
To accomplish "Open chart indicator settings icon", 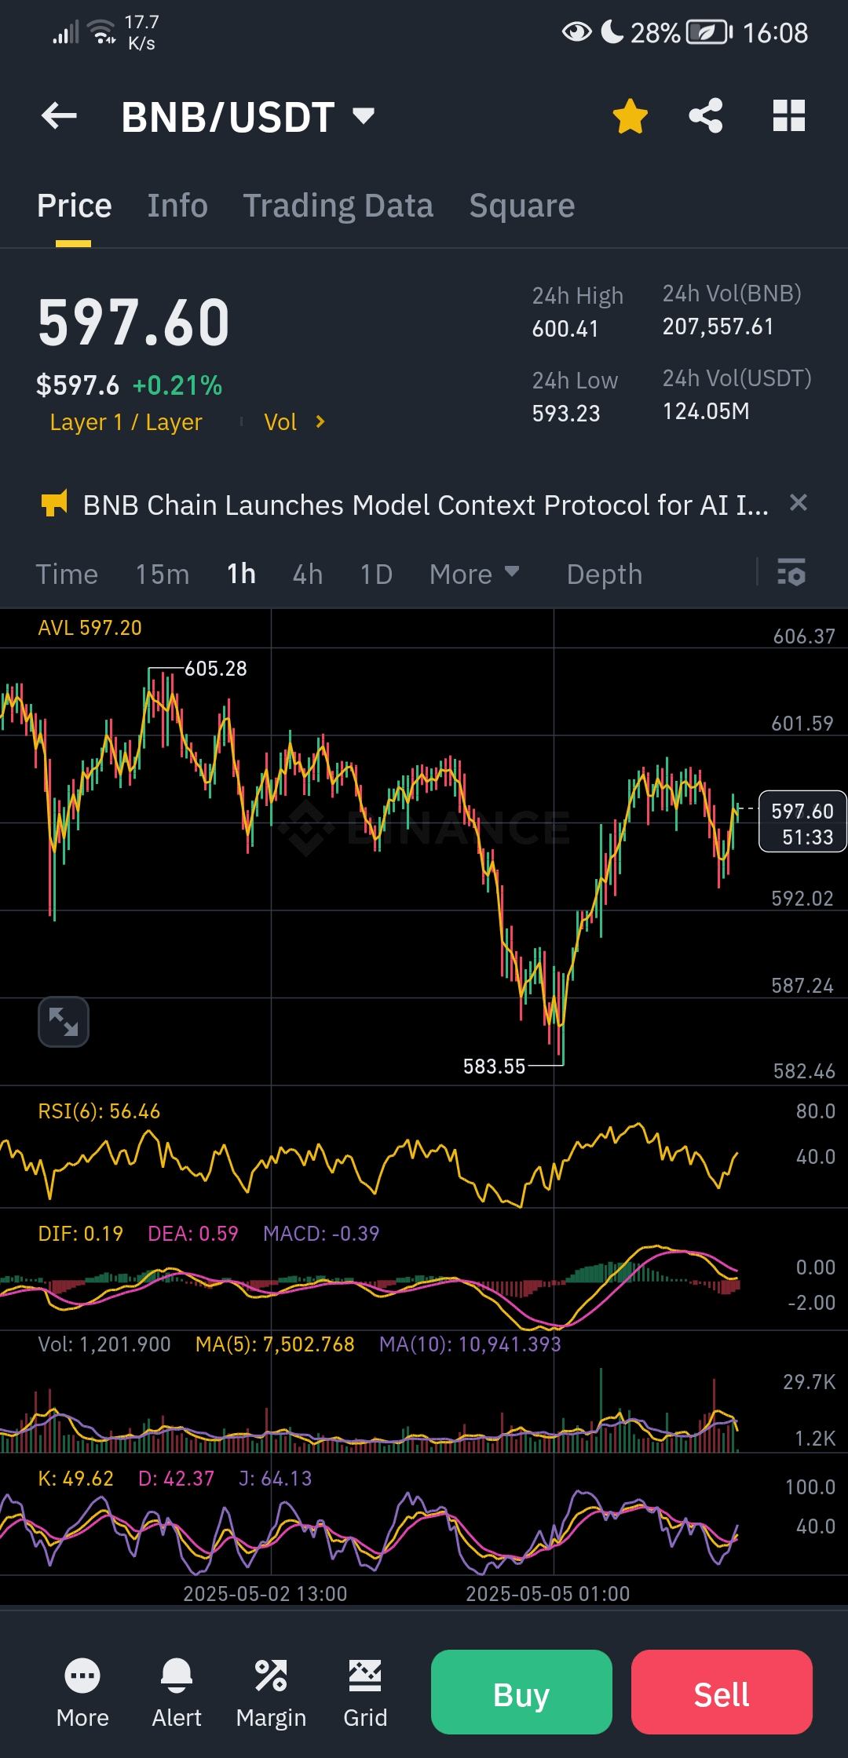I will pyautogui.click(x=791, y=572).
